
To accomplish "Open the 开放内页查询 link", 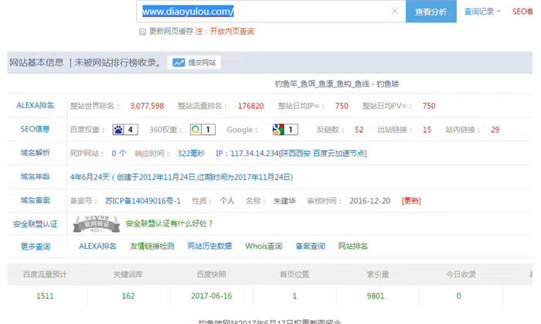I will (232, 32).
